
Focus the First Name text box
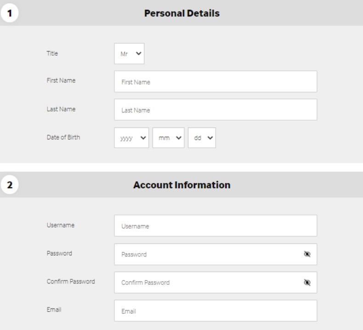coord(216,81)
